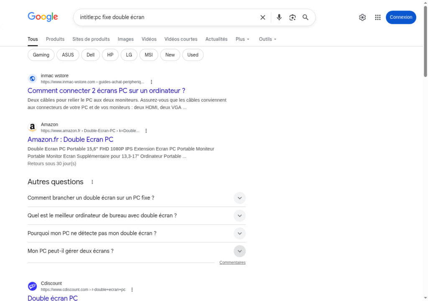Image resolution: width=428 pixels, height=301 pixels.
Task: Expand "Quel est le meilleur ordinateur" question
Action: (x=239, y=216)
